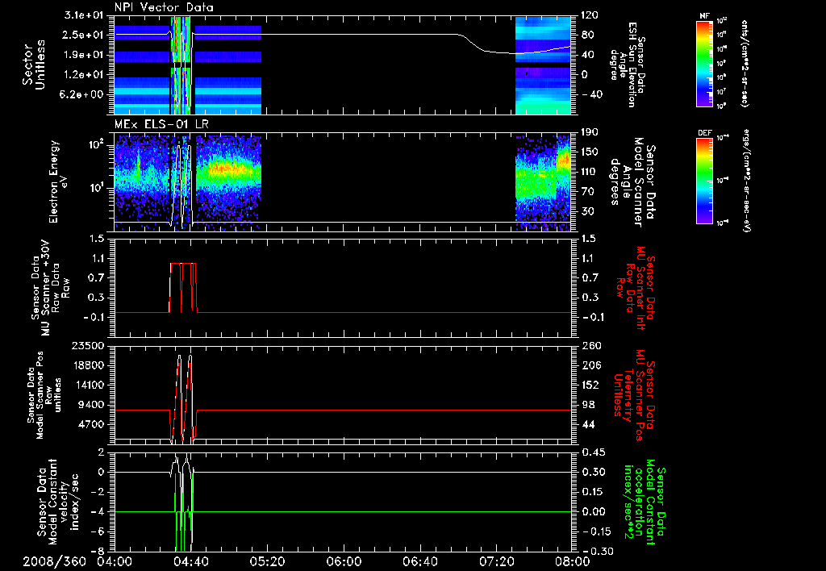Image resolution: width=826 pixels, height=571 pixels.
Task: Click the NPI sector spectrogram panel
Action: [x=343, y=65]
